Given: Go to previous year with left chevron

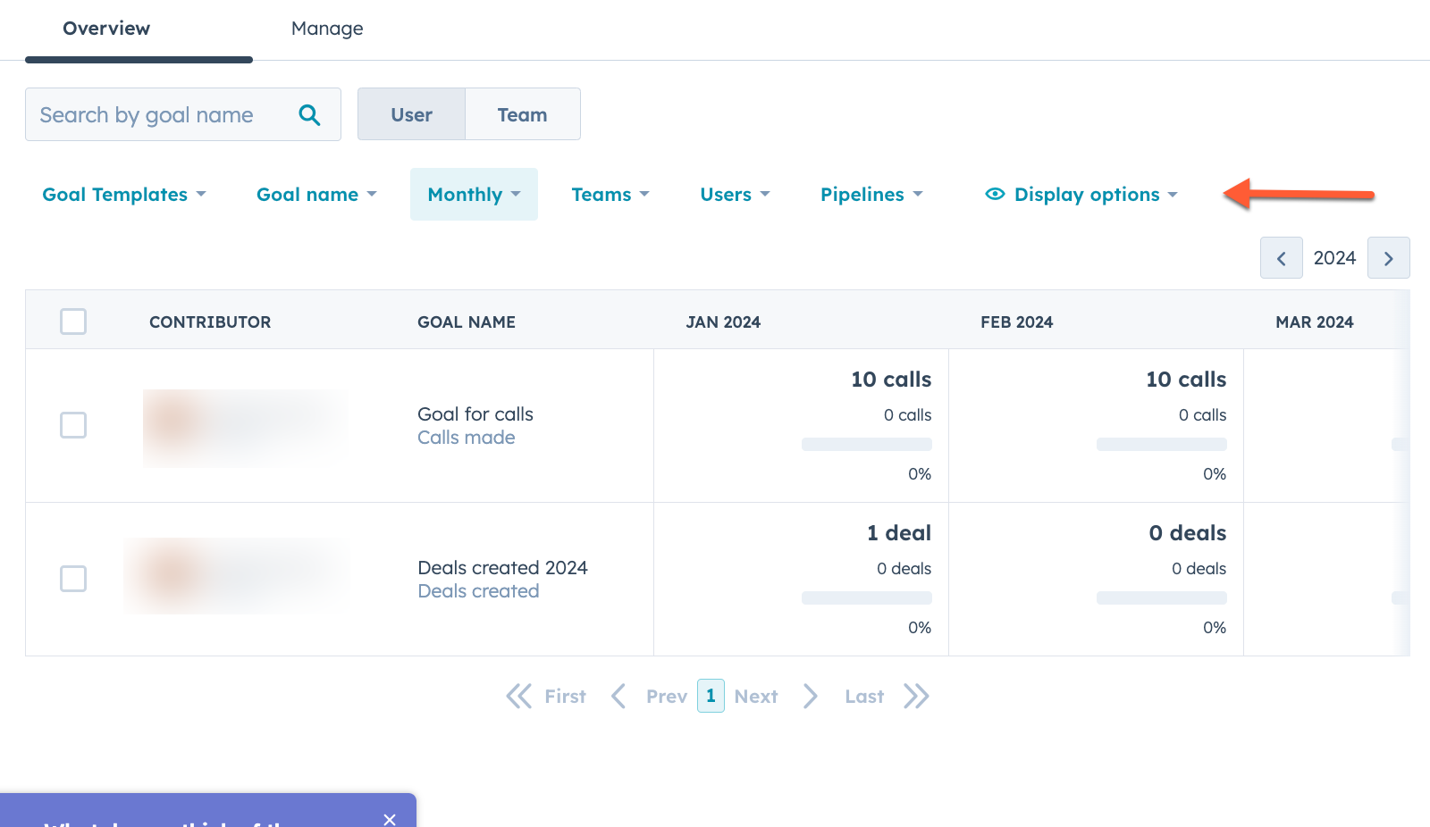Looking at the screenshot, I should [1281, 258].
